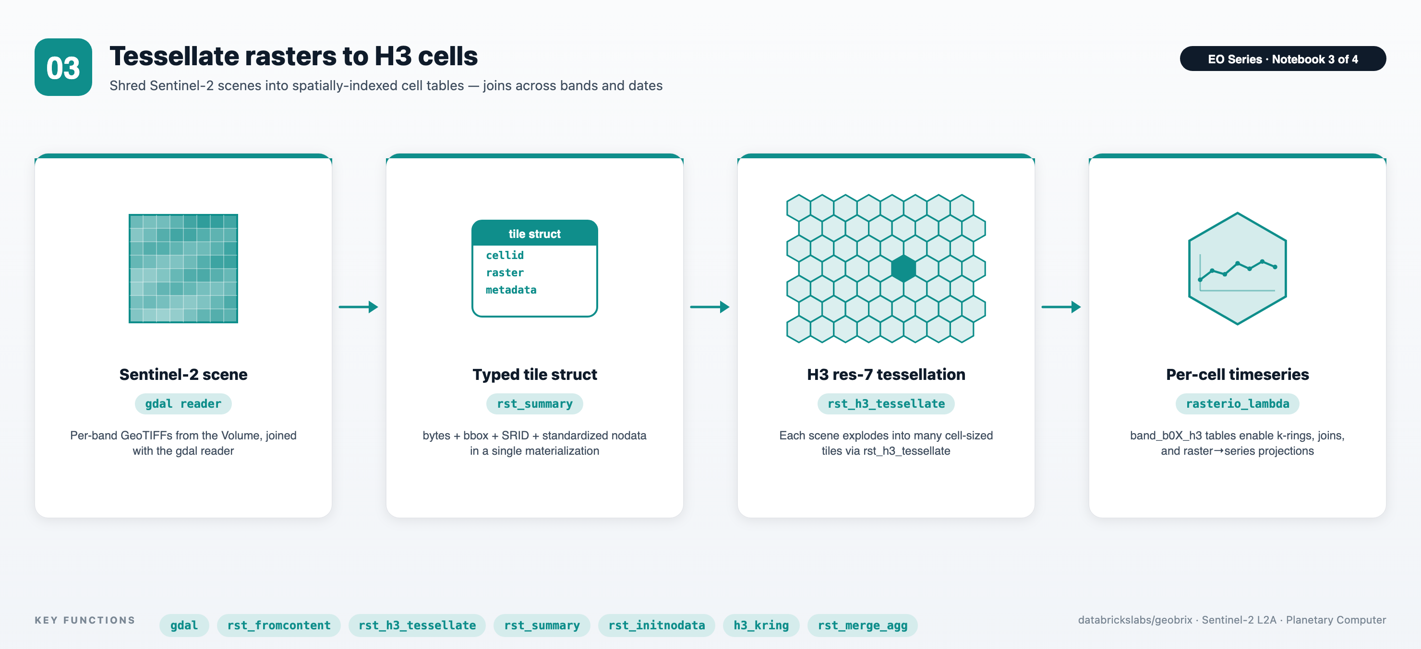The image size is (1421, 649).
Task: Click the Typed tile struct heading
Action: pyautogui.click(x=534, y=375)
